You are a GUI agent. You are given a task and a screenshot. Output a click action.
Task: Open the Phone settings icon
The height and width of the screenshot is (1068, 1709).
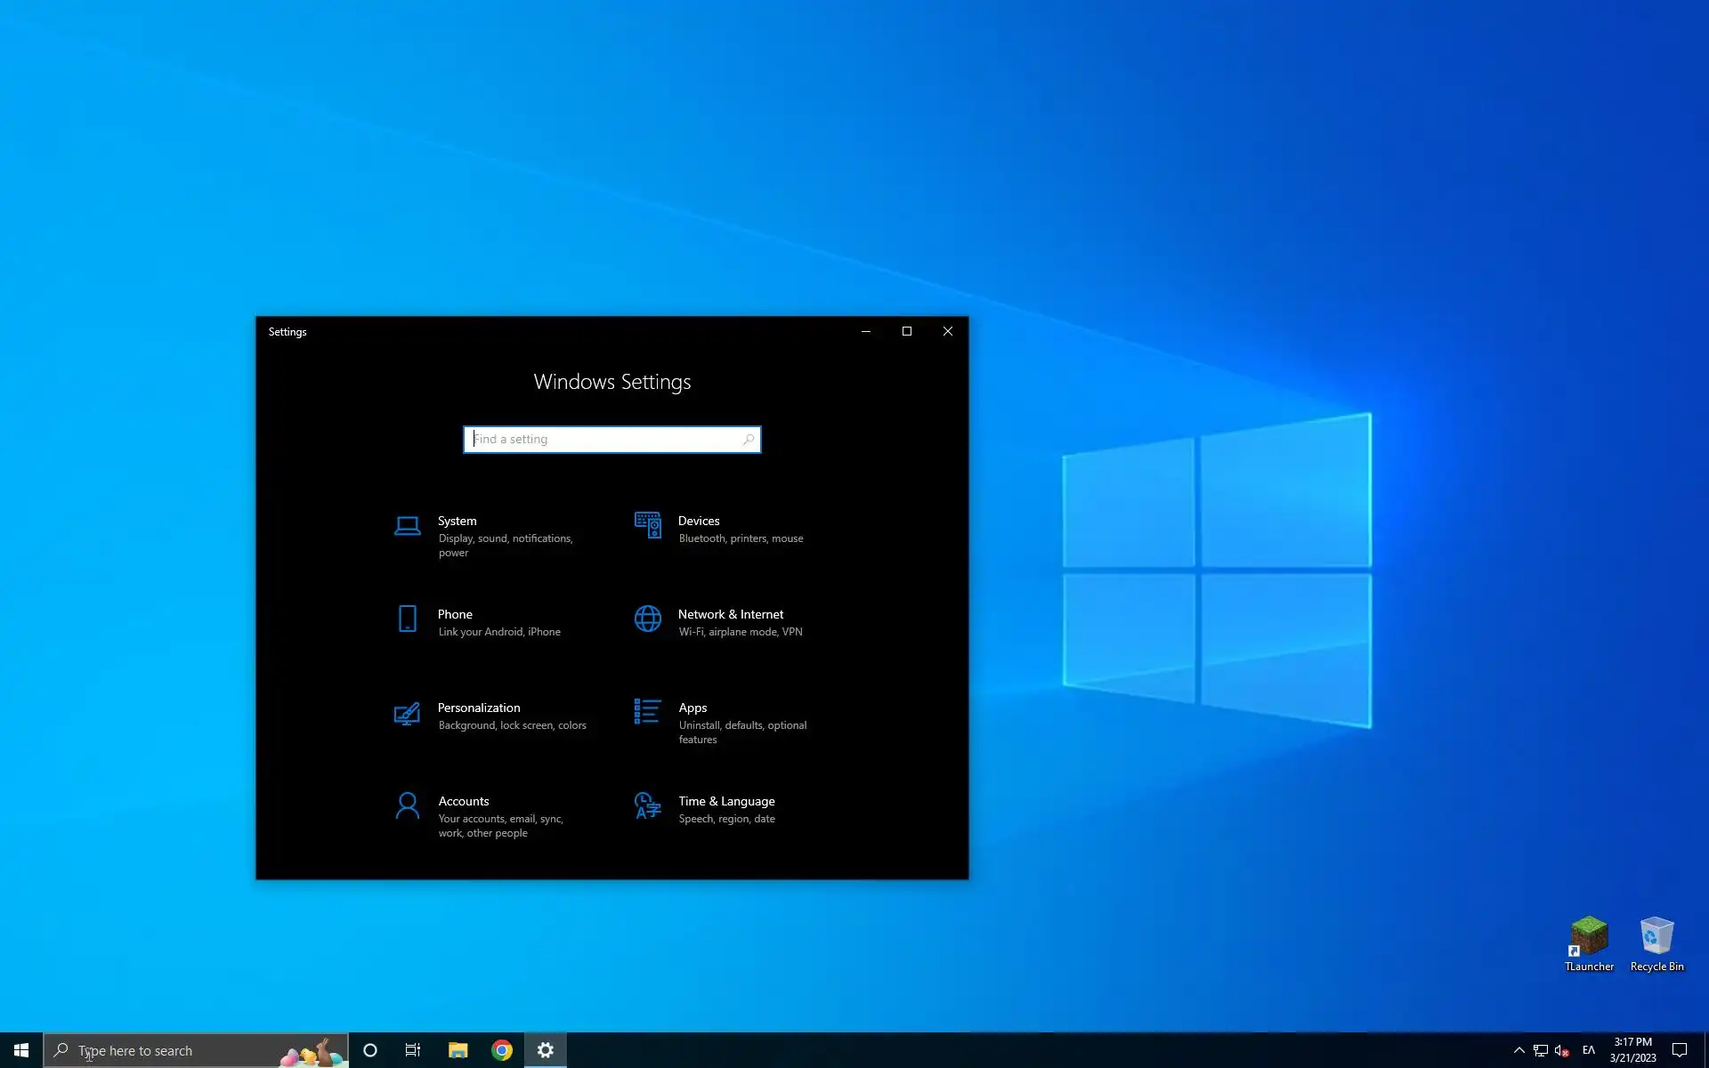click(x=407, y=619)
